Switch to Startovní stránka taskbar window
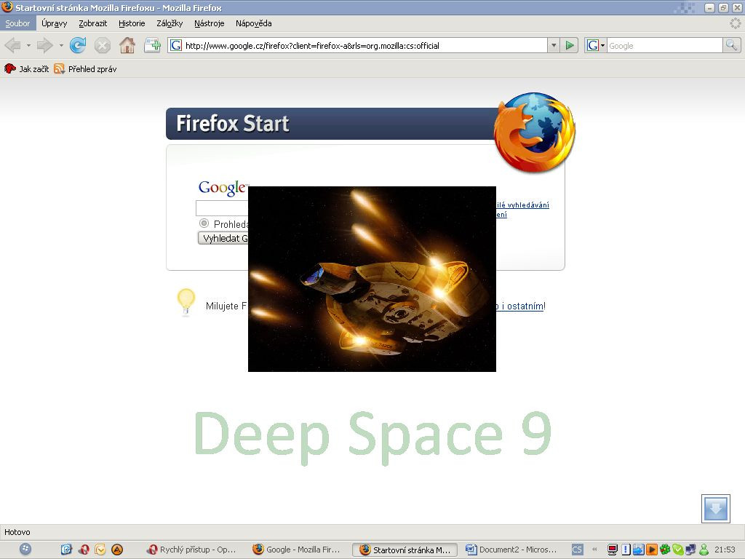The width and height of the screenshot is (745, 559). tap(405, 550)
